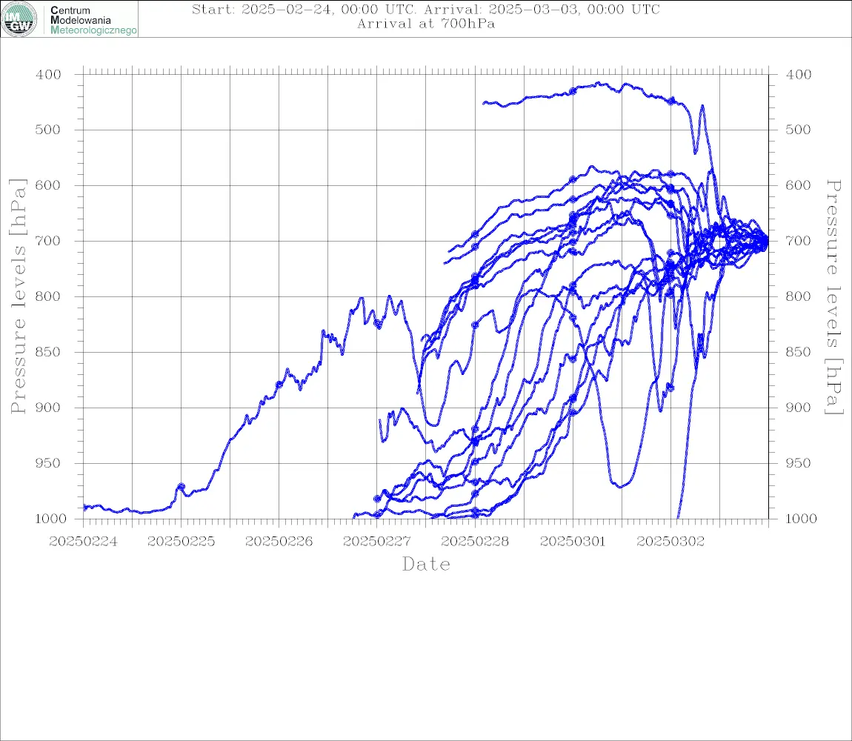Click the Start and Arrival title line
852x741 pixels.
click(425, 9)
